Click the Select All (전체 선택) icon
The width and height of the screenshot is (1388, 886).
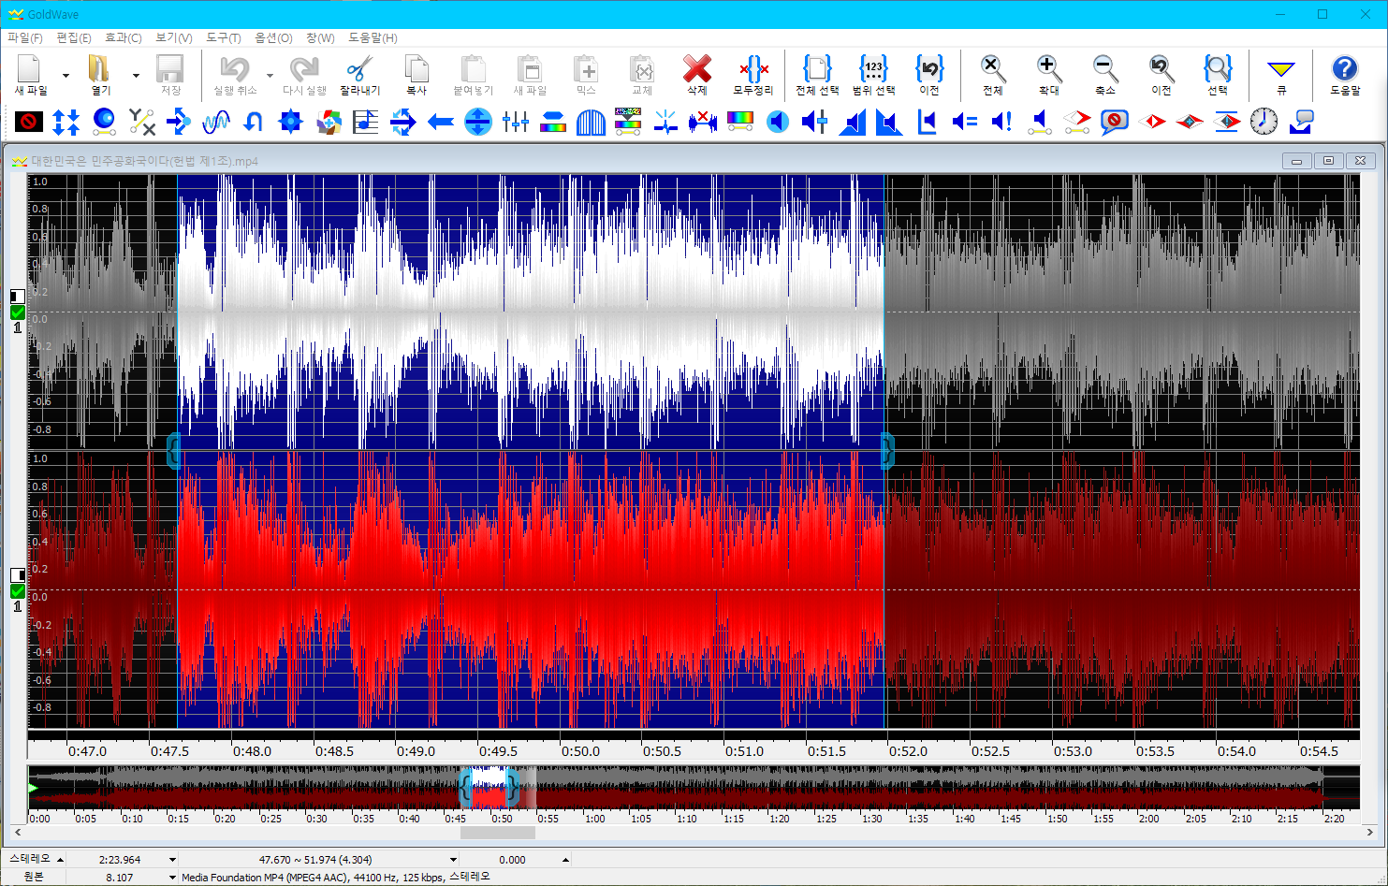(x=817, y=69)
